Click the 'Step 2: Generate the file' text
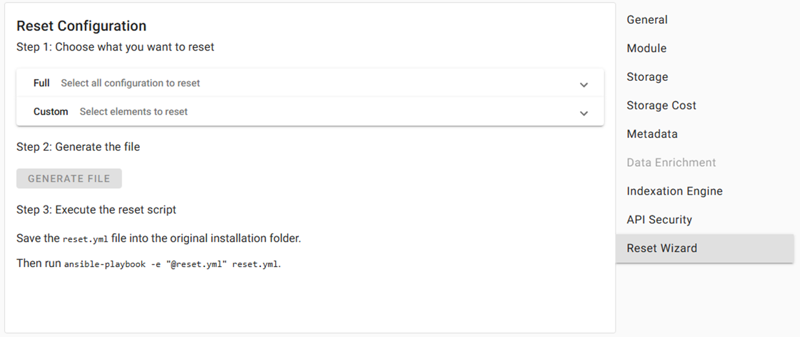Viewport: 800px width, 337px height. pos(78,147)
